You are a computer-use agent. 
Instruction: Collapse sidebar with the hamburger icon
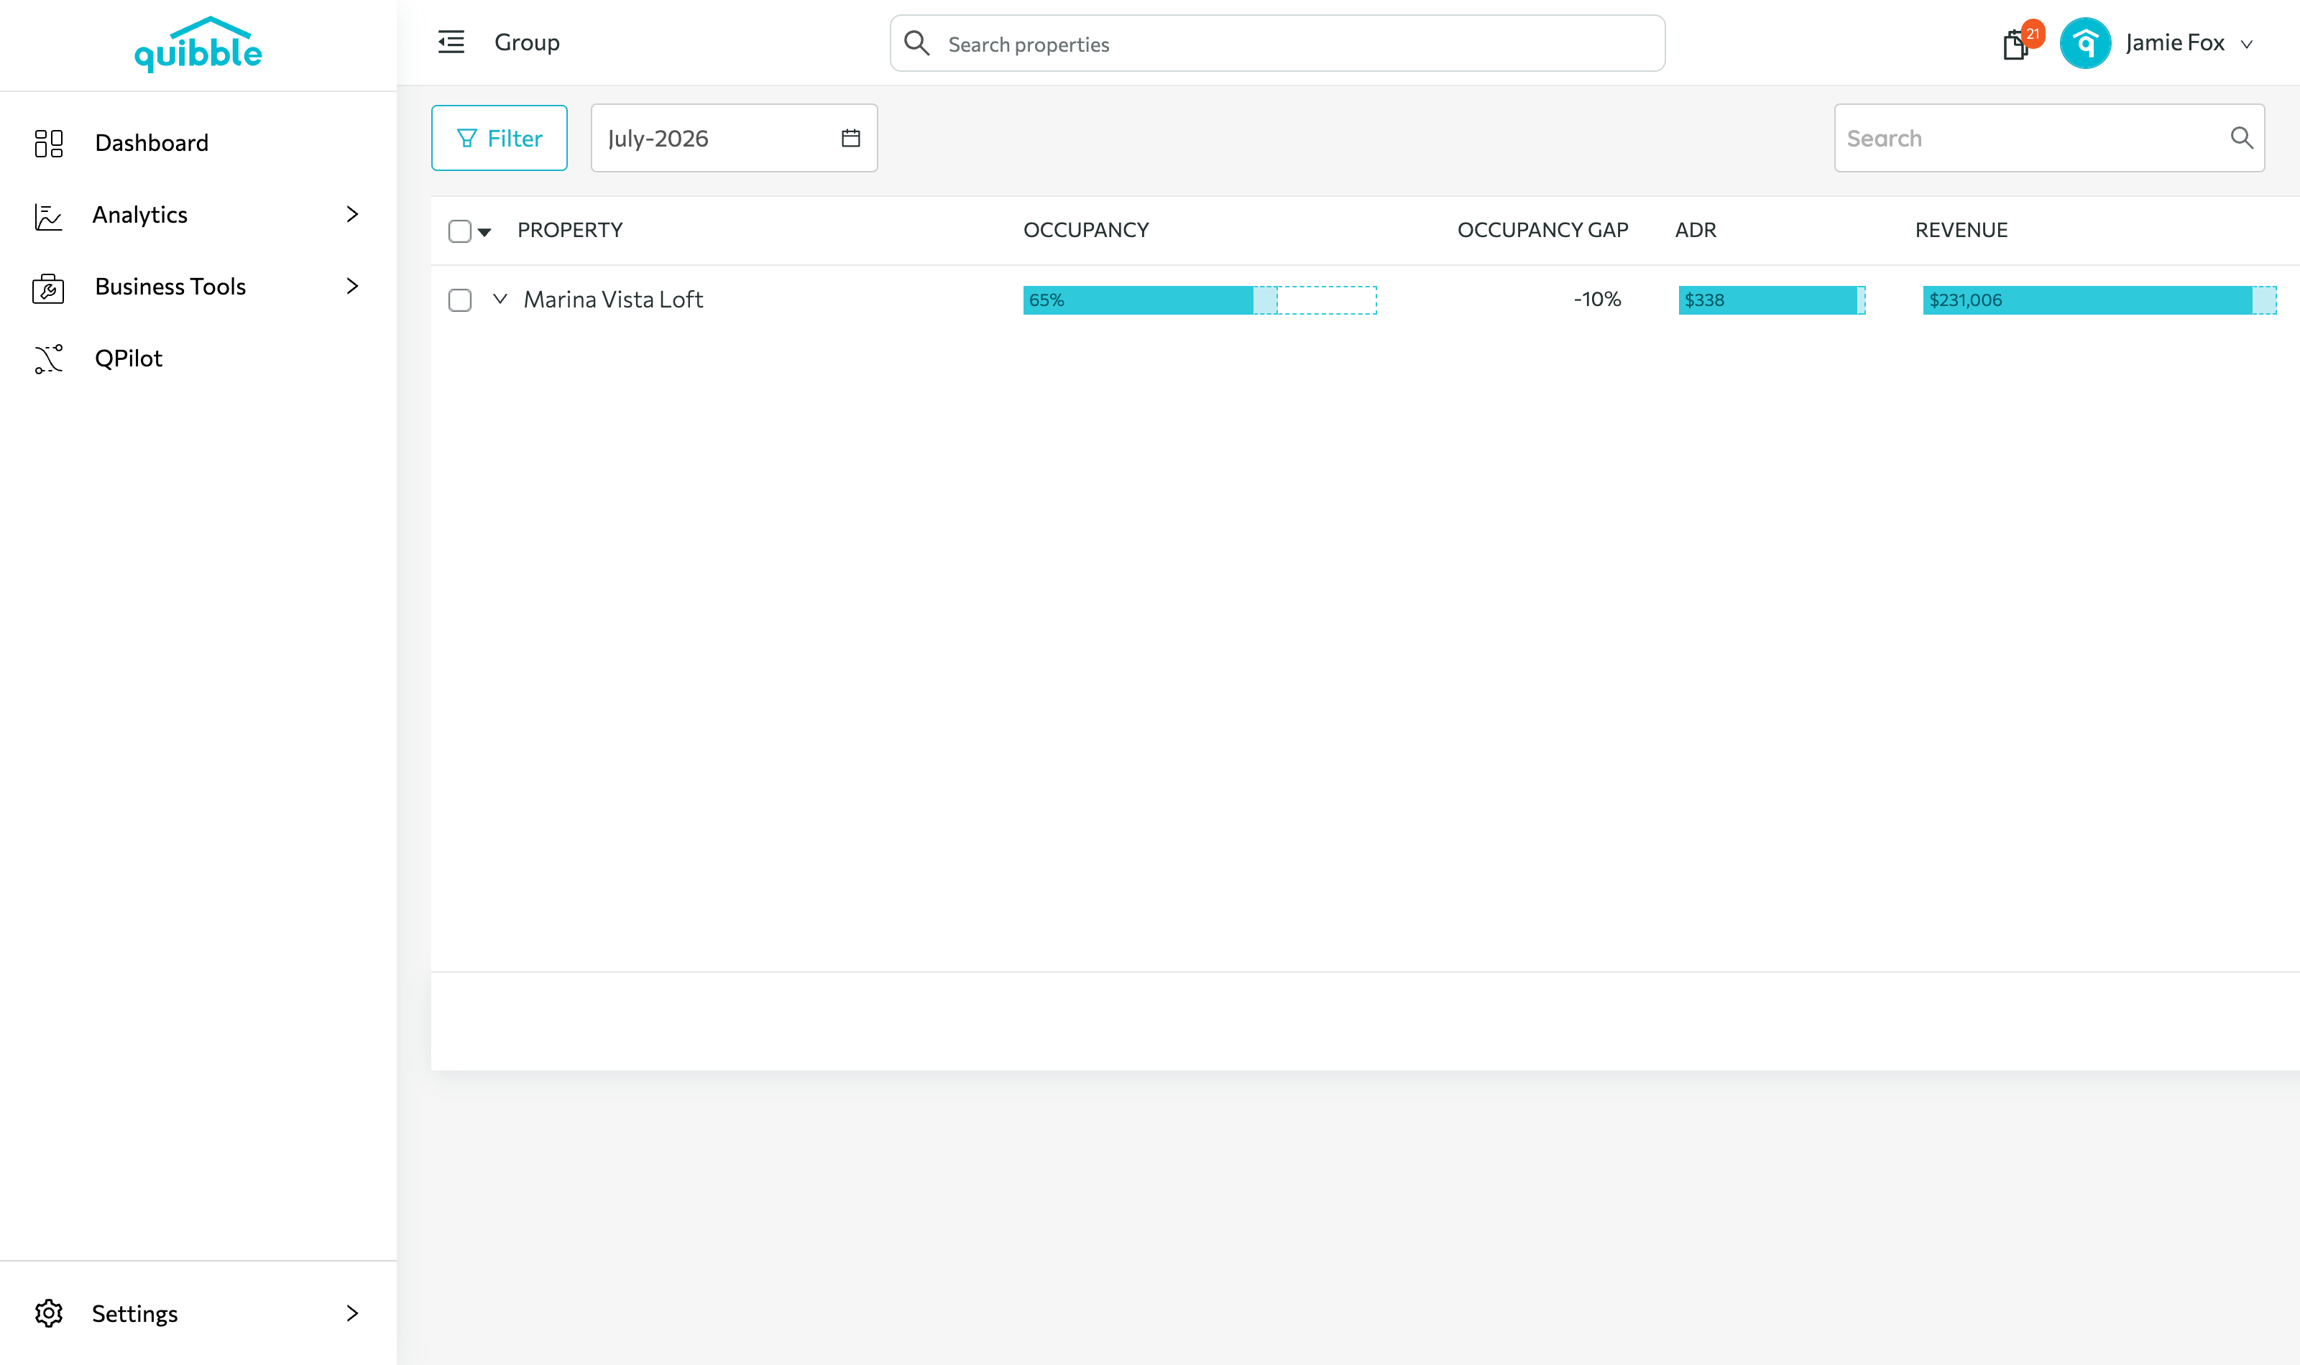[451, 42]
